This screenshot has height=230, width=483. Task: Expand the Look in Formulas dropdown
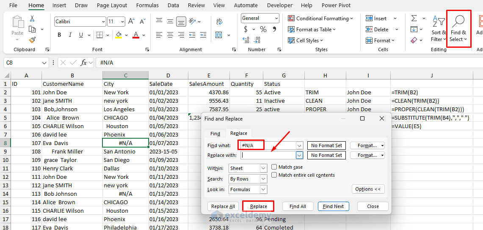pyautogui.click(x=263, y=189)
